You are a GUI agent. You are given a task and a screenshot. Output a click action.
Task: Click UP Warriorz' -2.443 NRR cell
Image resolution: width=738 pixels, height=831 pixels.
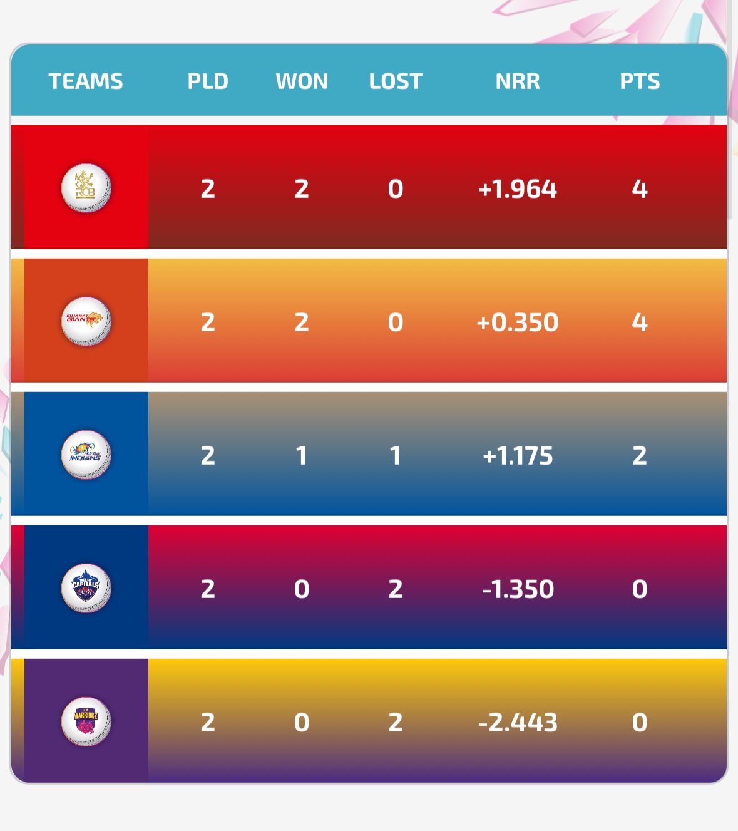(518, 721)
